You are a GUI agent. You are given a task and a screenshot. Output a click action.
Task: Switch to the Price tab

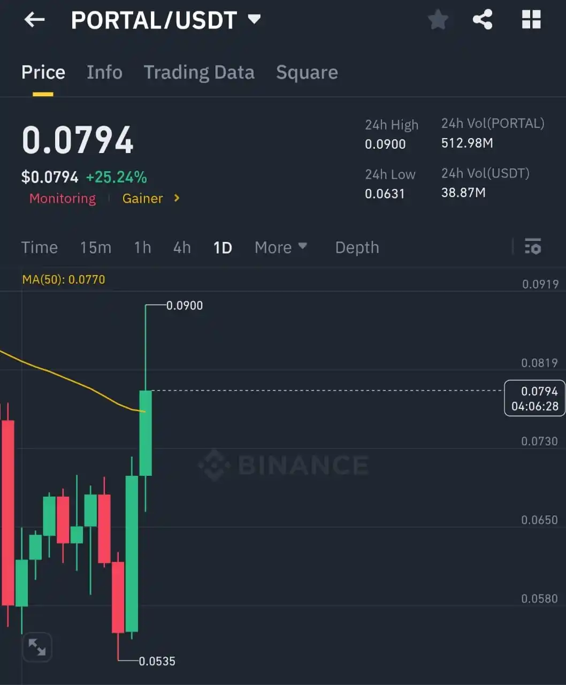pos(43,72)
